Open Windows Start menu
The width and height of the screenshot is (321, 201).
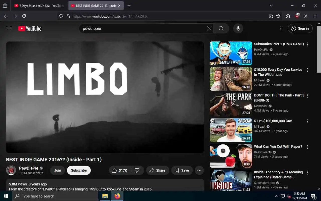(x=6, y=196)
